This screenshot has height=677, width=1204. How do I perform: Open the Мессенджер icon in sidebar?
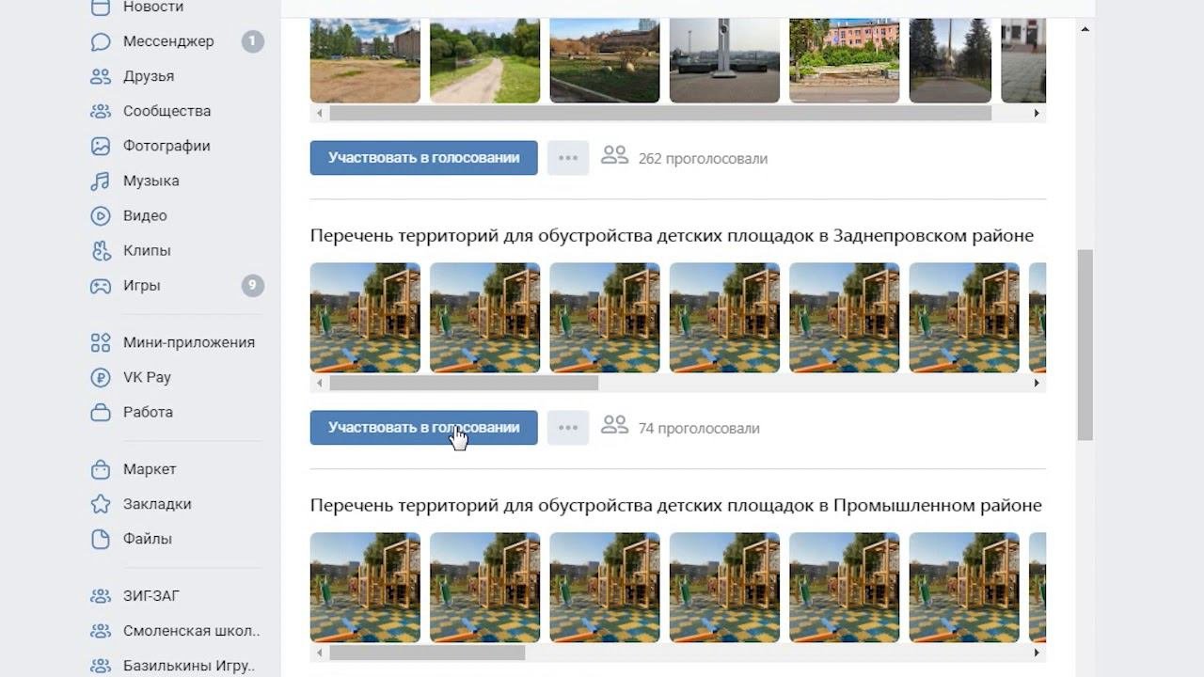[101, 41]
